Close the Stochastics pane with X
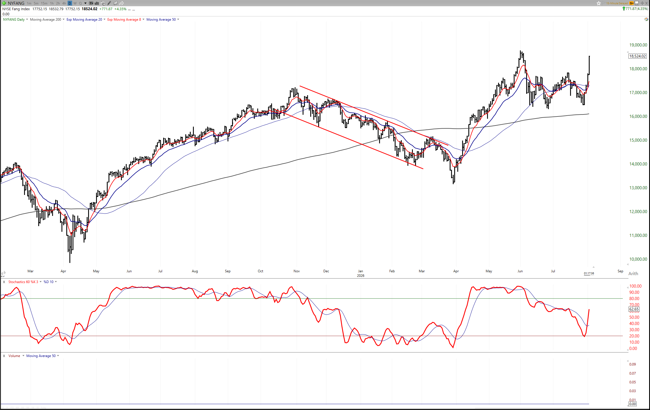This screenshot has height=410, width=650. coord(4,282)
